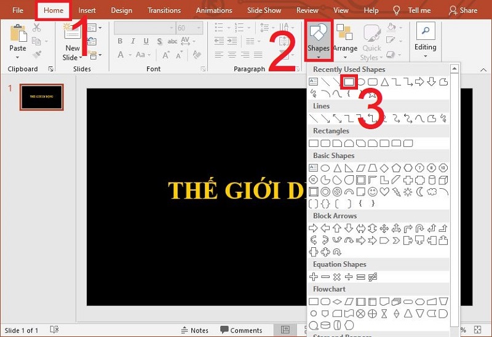Open Clipboard pane dialog launcher
This screenshot has height=337, width=492.
point(51,69)
